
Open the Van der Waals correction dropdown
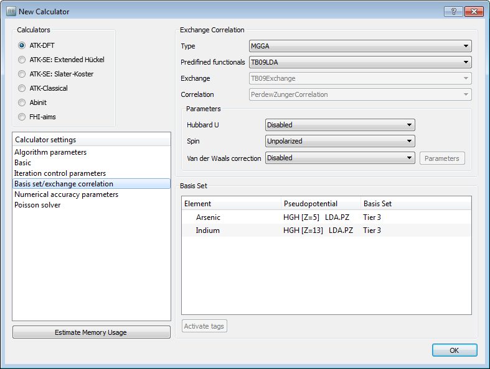(340, 158)
